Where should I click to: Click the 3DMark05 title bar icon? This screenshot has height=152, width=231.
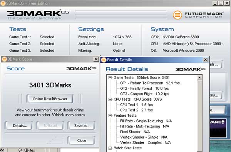(3, 3)
